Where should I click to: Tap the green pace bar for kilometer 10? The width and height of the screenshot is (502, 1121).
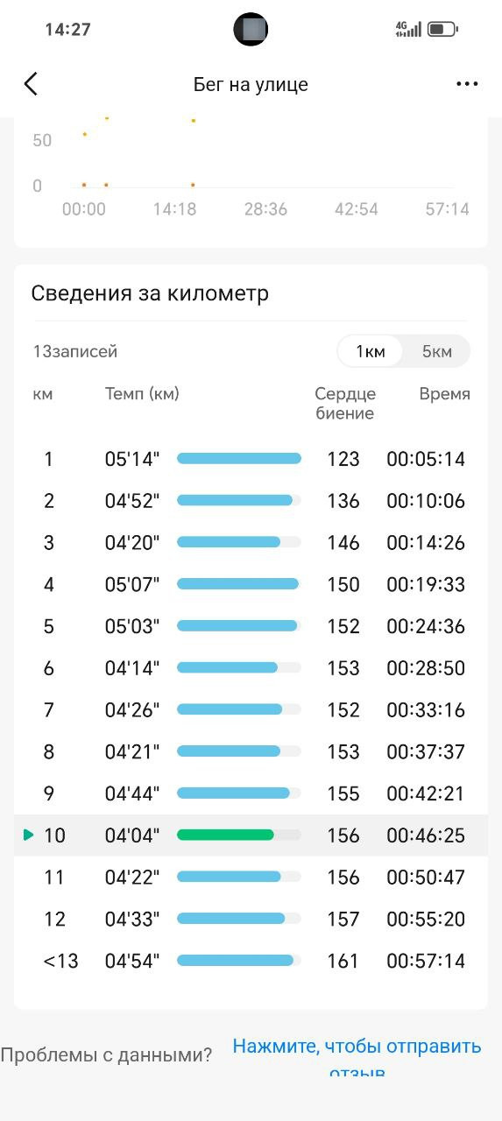(x=225, y=835)
